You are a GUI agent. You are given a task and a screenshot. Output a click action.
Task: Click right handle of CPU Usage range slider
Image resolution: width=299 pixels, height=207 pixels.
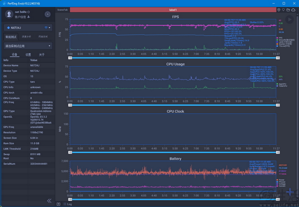tap(278, 105)
